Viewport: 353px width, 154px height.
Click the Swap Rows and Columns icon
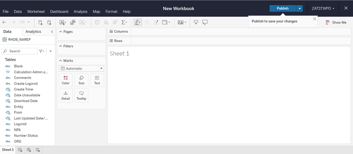(97, 22)
